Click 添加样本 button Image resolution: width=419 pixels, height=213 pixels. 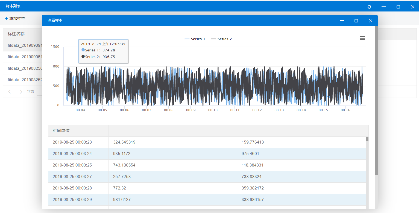[15, 18]
